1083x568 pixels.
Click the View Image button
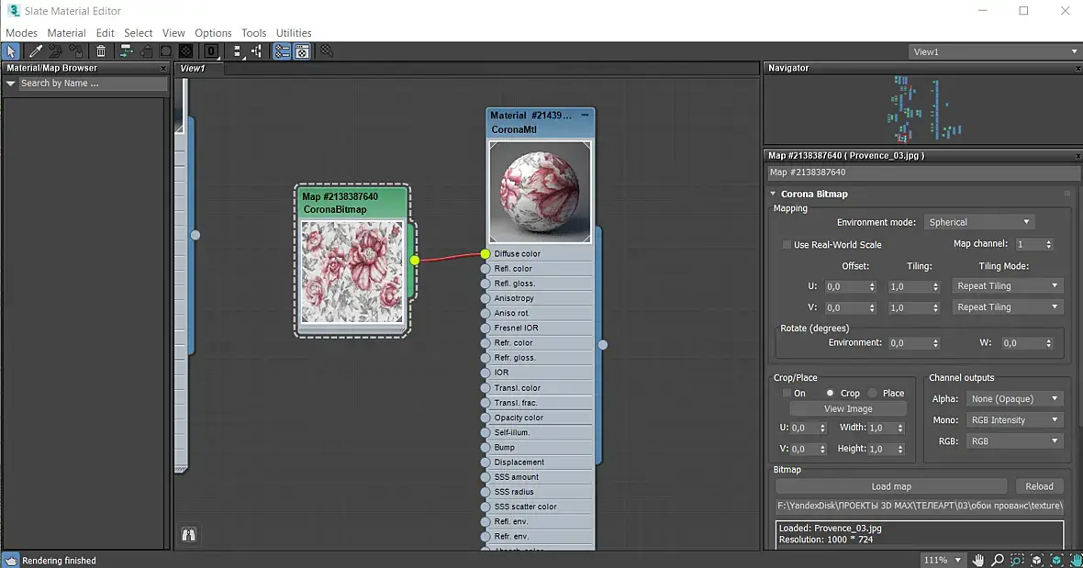(848, 409)
